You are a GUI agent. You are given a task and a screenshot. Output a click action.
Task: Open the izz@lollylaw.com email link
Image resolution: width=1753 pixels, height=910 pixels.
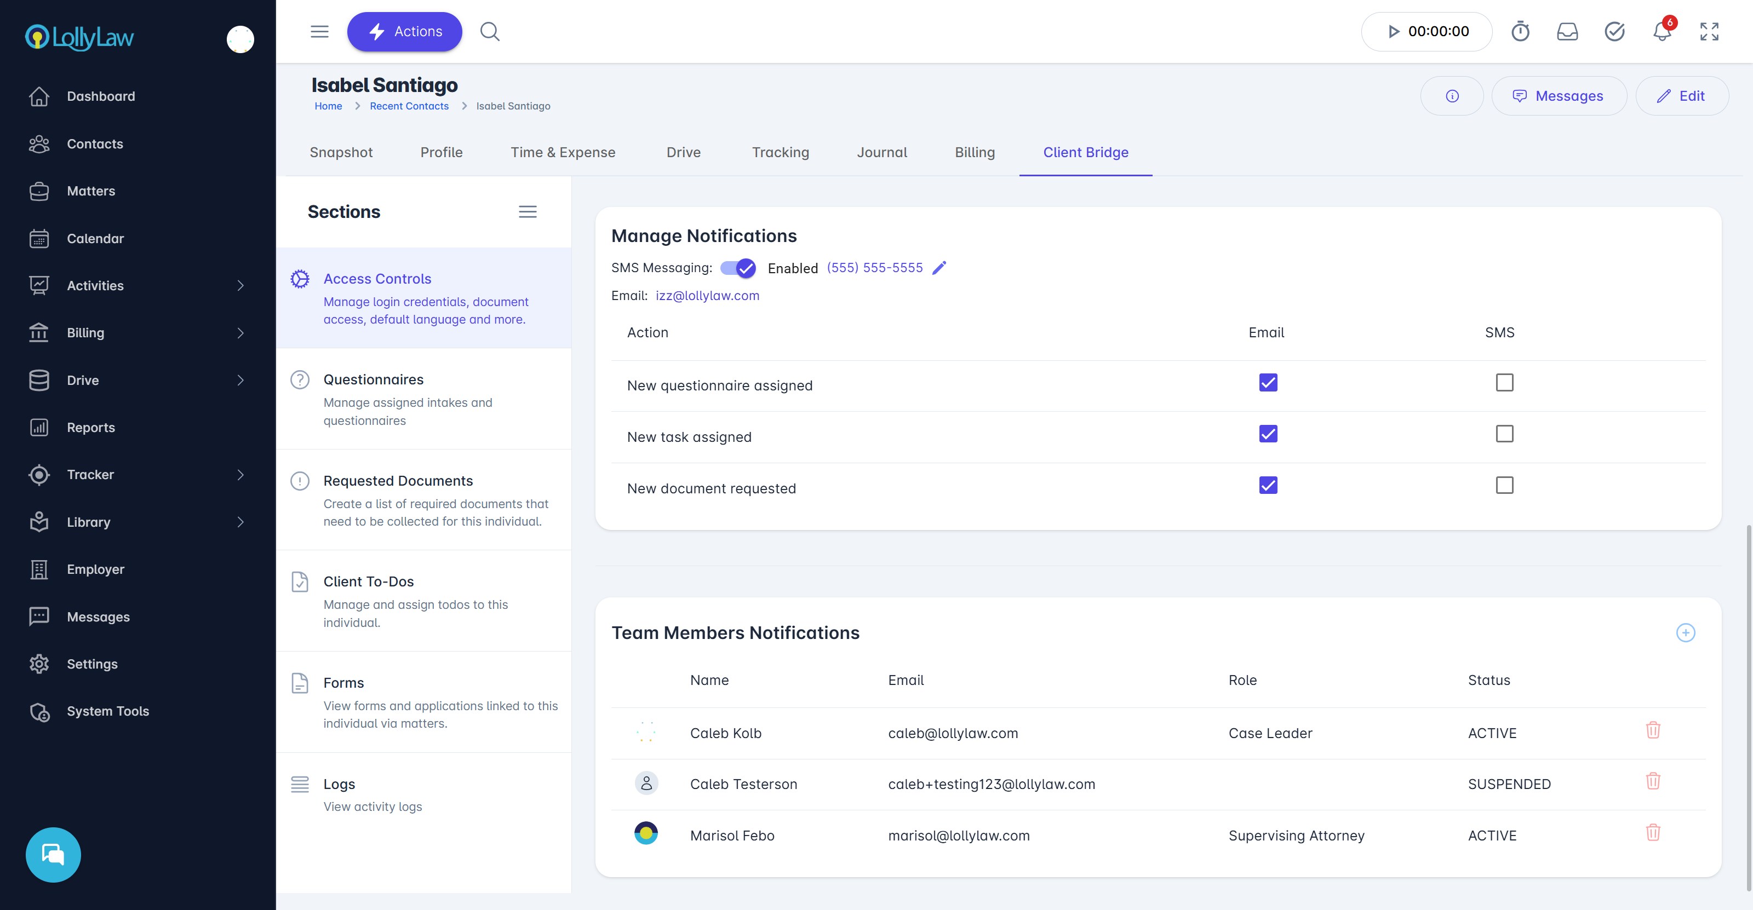[x=707, y=296]
